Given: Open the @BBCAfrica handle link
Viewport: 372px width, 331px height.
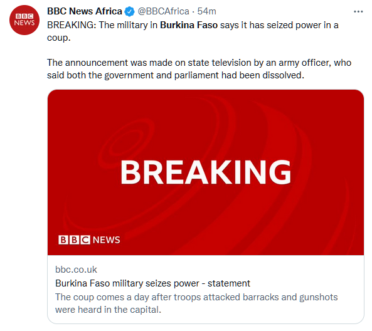Looking at the screenshot, I should [x=164, y=11].
